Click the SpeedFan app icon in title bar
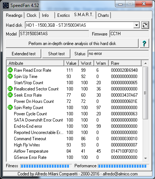155x179 pixels. pyautogui.click(x=6, y=5)
